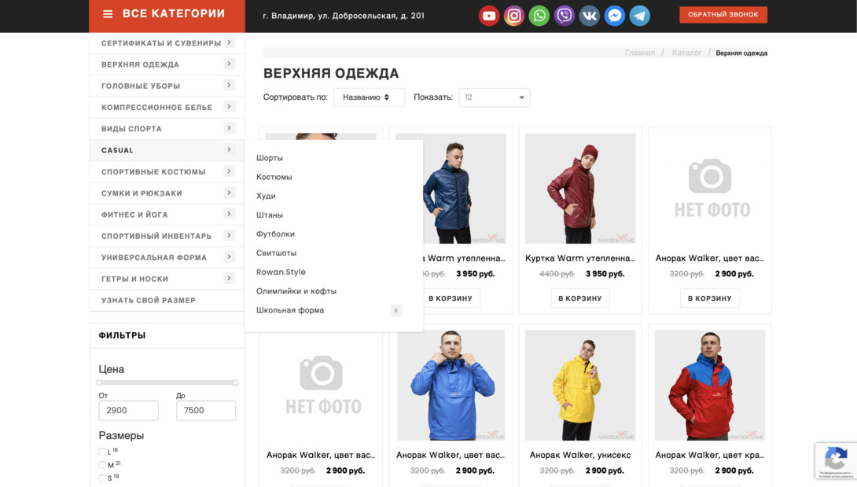The width and height of the screenshot is (857, 487).
Task: Check the M size filter
Action: coord(102,465)
